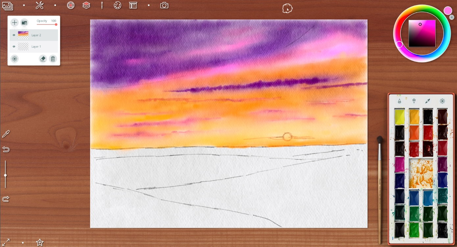Click the Opacity label
This screenshot has width=457, height=247.
[x=42, y=21]
